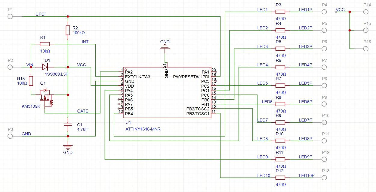This screenshot has height=192, width=376.
Task: Click the P10 pad circle
Action: tap(324, 122)
